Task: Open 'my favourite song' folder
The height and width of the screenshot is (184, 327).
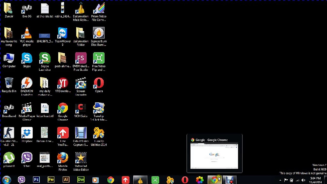Action: pyautogui.click(x=9, y=37)
